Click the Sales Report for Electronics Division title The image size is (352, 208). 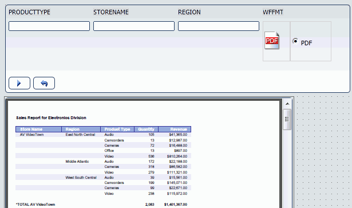[x=51, y=117]
